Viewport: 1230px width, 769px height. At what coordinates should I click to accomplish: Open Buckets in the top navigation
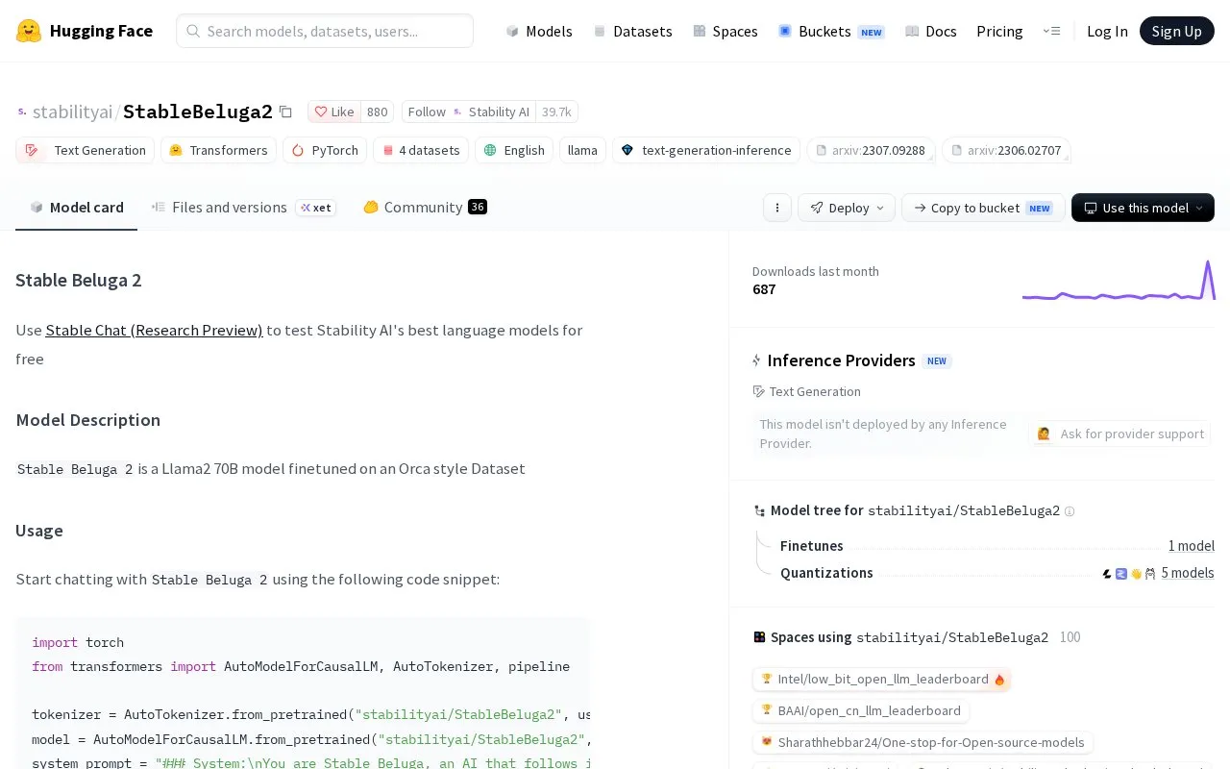point(831,31)
